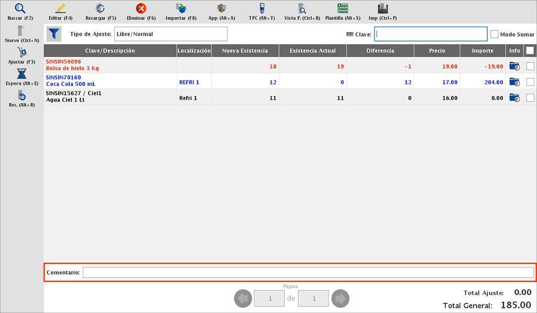This screenshot has height=313, width=537.
Task: Click into the Comentario text field
Action: [x=308, y=273]
